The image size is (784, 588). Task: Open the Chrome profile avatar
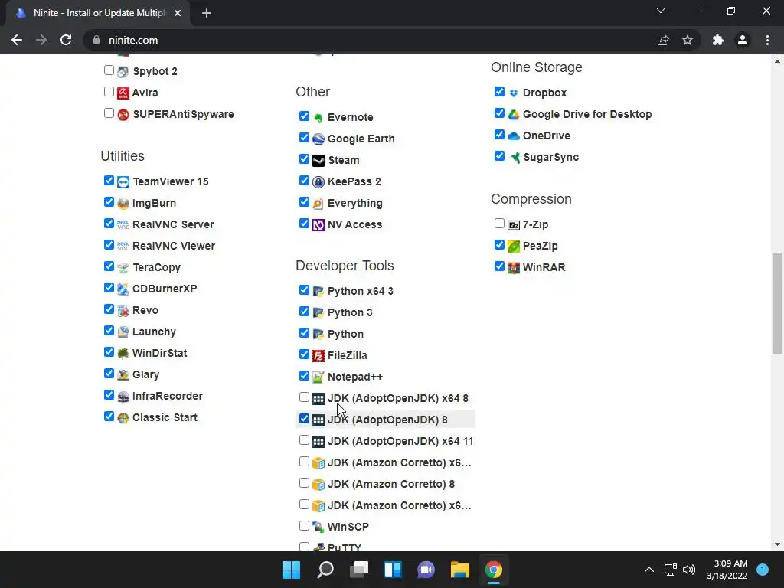tap(743, 40)
